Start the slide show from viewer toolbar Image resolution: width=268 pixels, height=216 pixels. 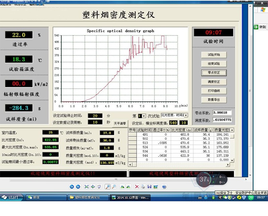pos(99,187)
